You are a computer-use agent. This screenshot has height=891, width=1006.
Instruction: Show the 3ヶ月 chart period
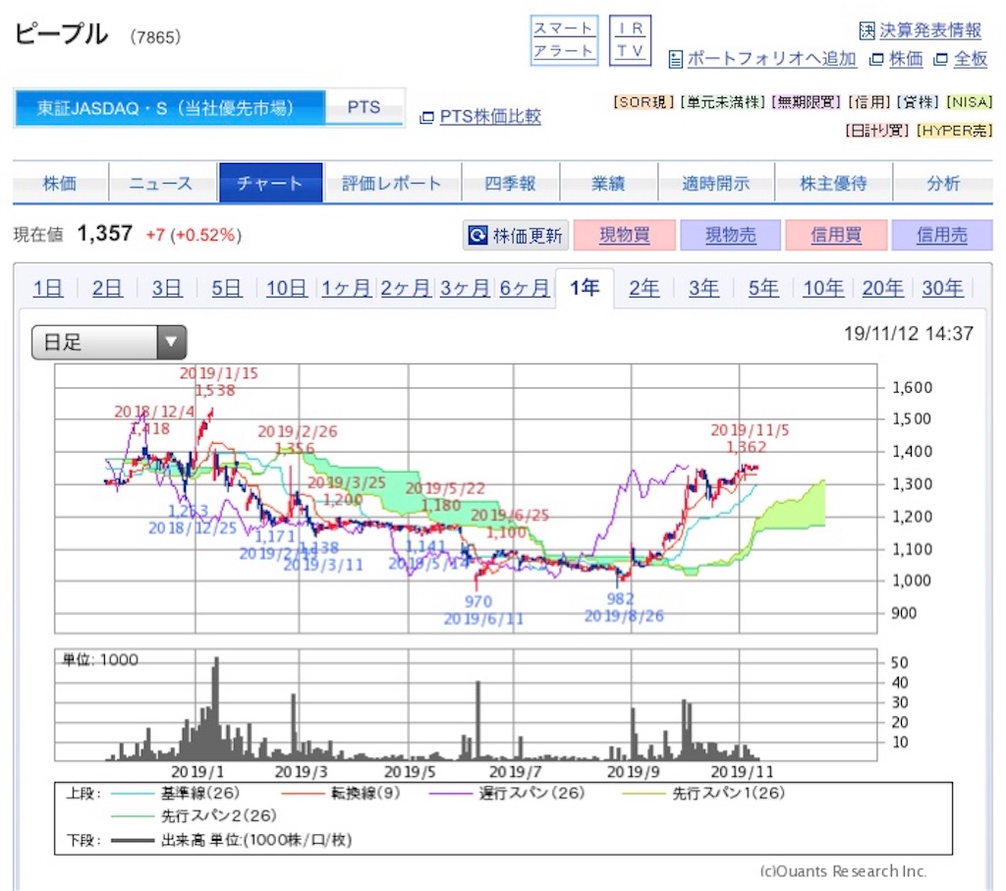point(465,288)
